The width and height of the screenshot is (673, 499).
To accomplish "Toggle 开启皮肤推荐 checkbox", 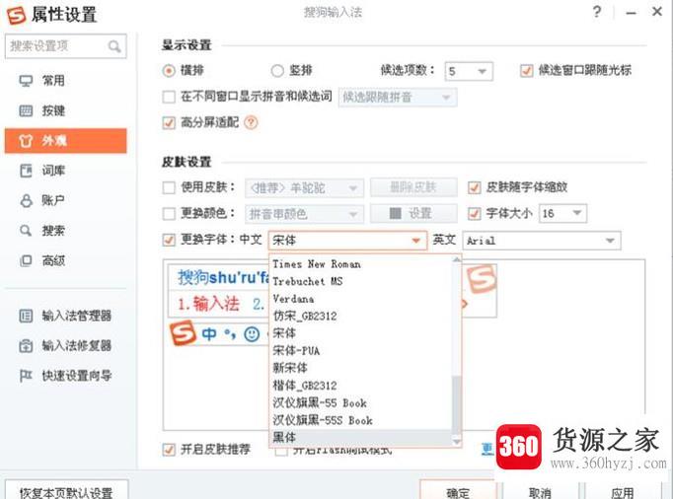I will [x=169, y=450].
